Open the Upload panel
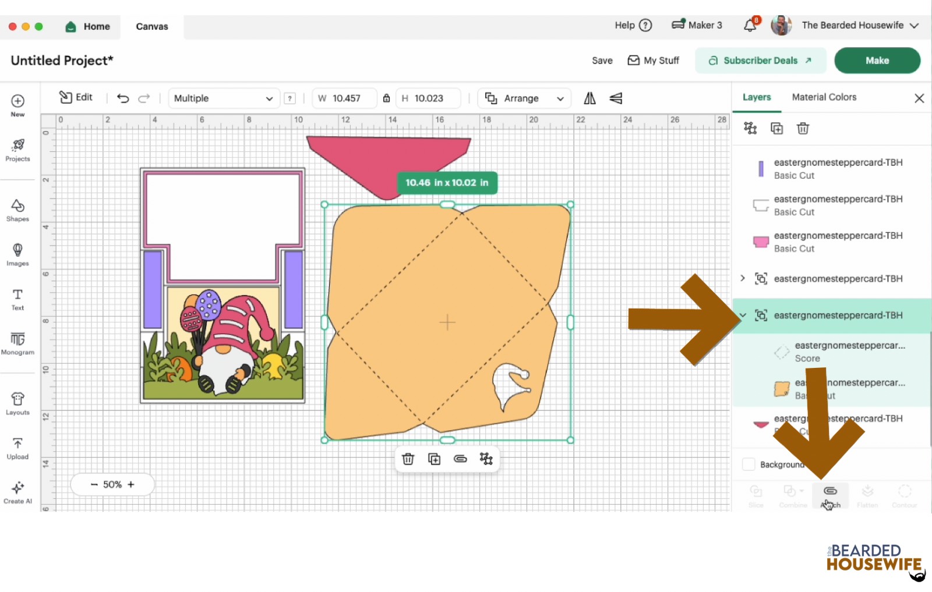932x592 pixels. pos(17,448)
